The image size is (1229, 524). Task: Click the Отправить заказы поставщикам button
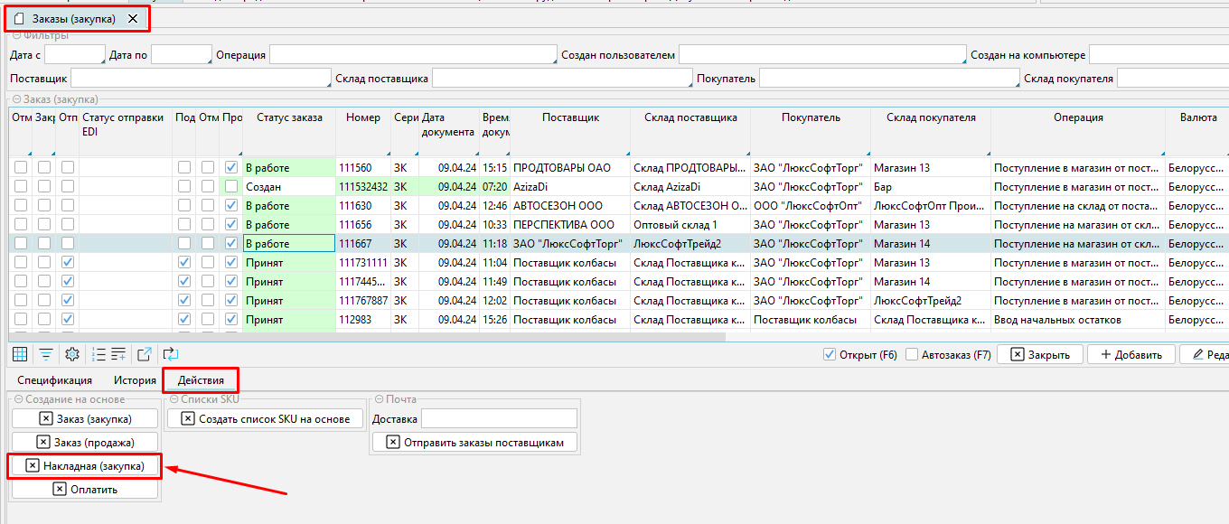[474, 442]
